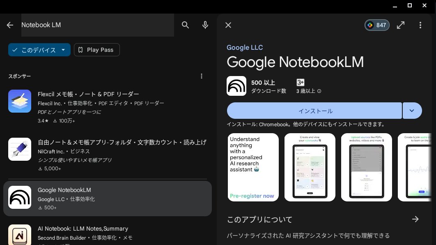Open 'Create & join audio' screenshot
The image size is (436, 245).
coord(415,167)
